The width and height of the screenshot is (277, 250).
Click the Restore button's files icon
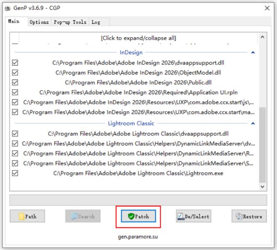[x=239, y=216]
